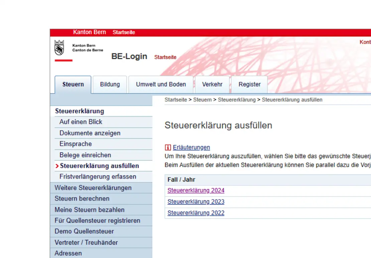Image resolution: width=371 pixels, height=258 pixels.
Task: Switch to the Bildung tab
Action: 110,85
